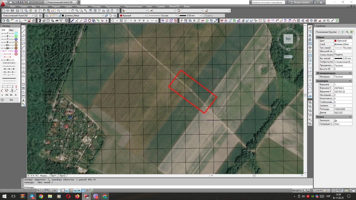Click the Plot (printer) icon
356x200 pixels.
pyautogui.click(x=18, y=10)
